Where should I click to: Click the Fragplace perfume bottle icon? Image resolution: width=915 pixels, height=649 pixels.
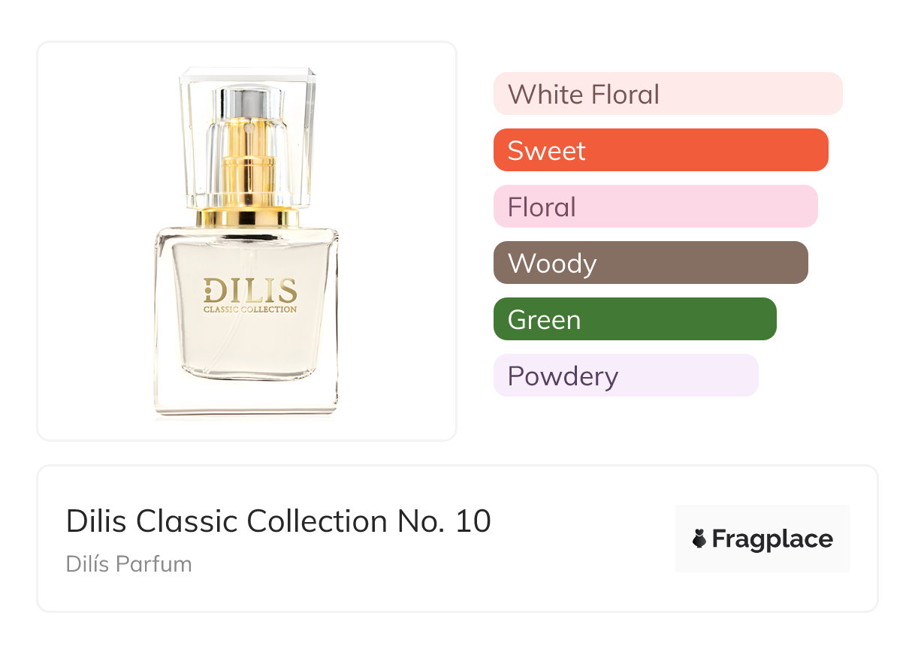(699, 539)
